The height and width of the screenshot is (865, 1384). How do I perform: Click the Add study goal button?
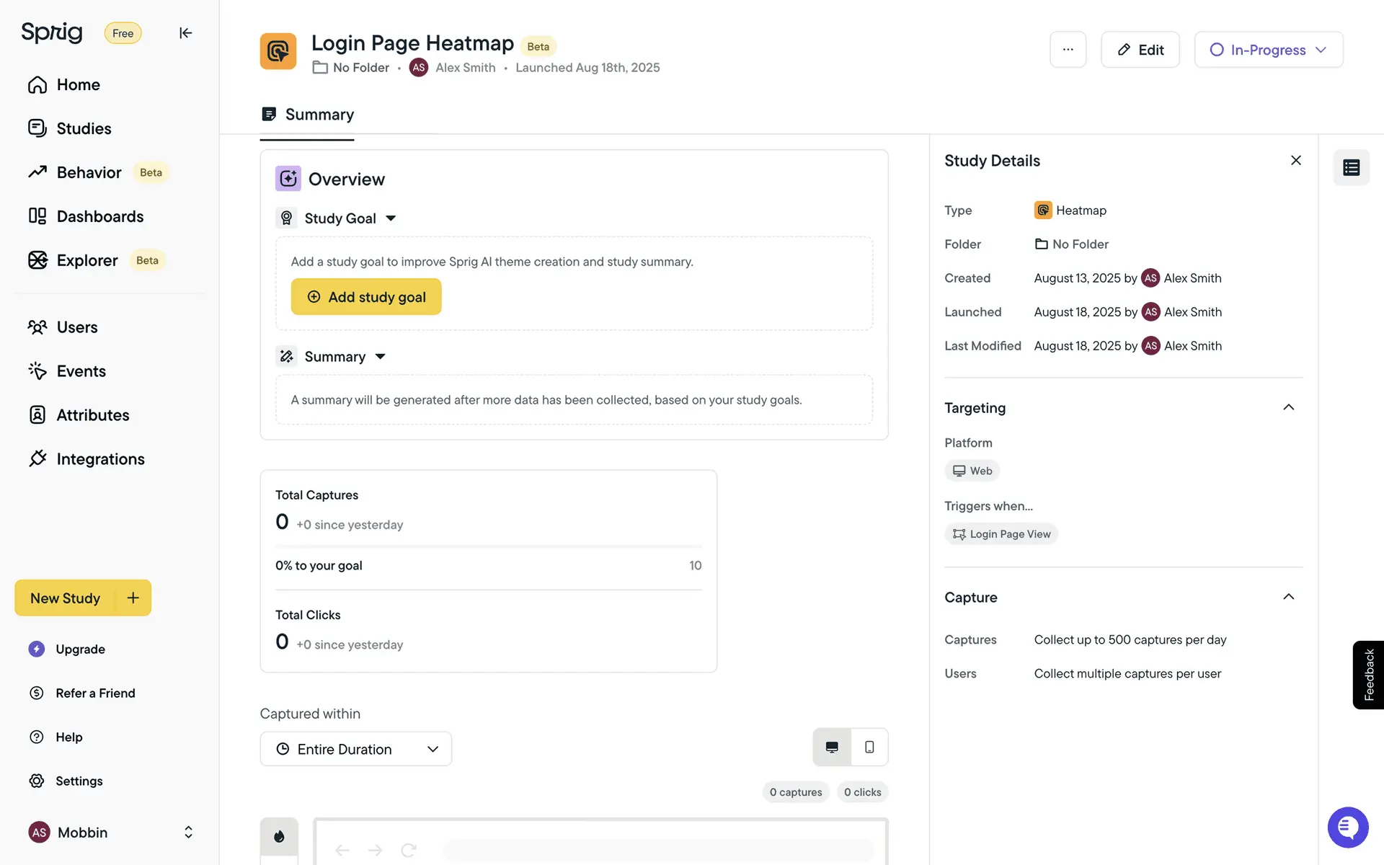[x=366, y=297]
